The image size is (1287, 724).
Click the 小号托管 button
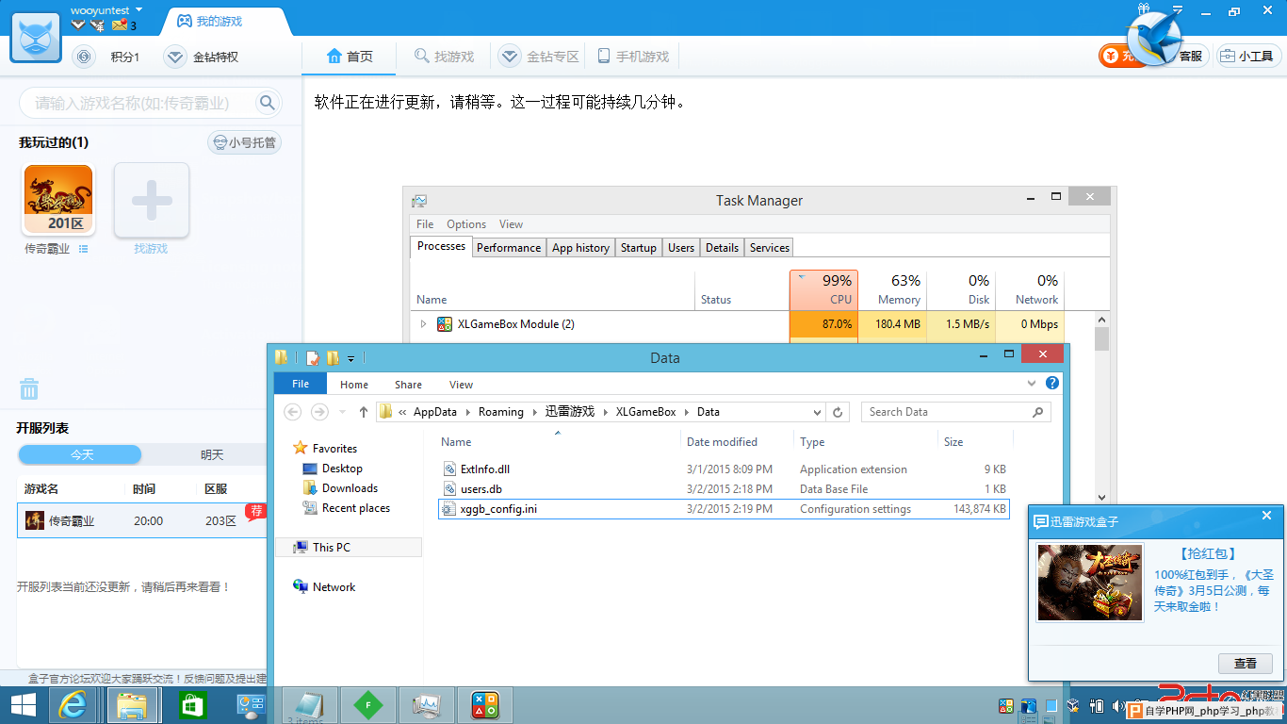(x=244, y=143)
